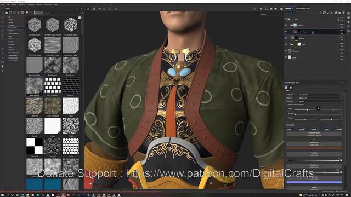
Task: Click the Metallic value slider
Action: click(314, 160)
